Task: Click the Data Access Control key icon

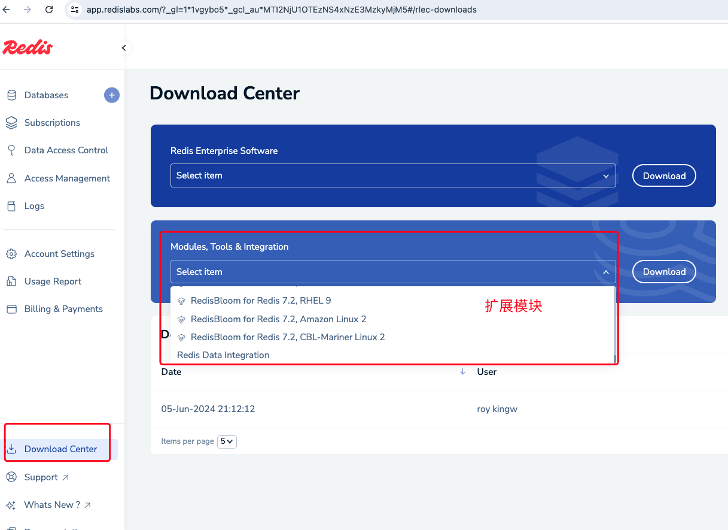Action: [11, 150]
